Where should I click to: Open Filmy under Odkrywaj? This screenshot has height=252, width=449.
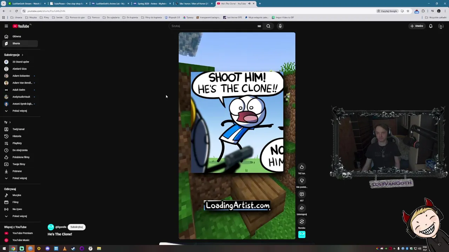[x=20, y=202]
